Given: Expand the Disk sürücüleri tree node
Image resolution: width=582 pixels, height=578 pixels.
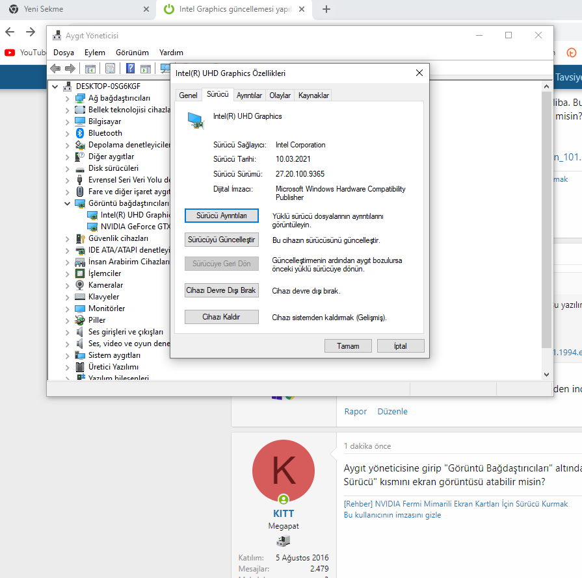Looking at the screenshot, I should [67, 169].
